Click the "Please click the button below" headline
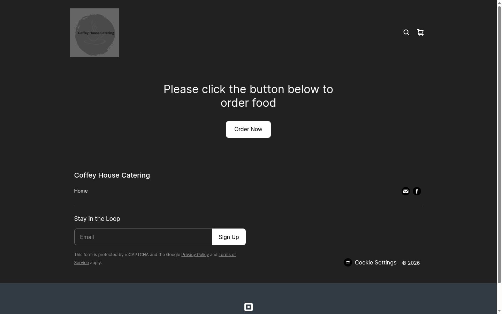The image size is (502, 314). coord(248,96)
